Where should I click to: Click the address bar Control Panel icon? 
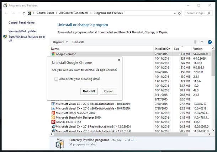coord(29,13)
